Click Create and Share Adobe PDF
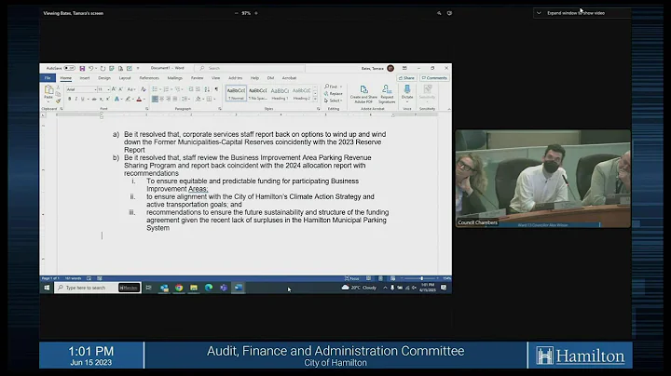 (363, 94)
